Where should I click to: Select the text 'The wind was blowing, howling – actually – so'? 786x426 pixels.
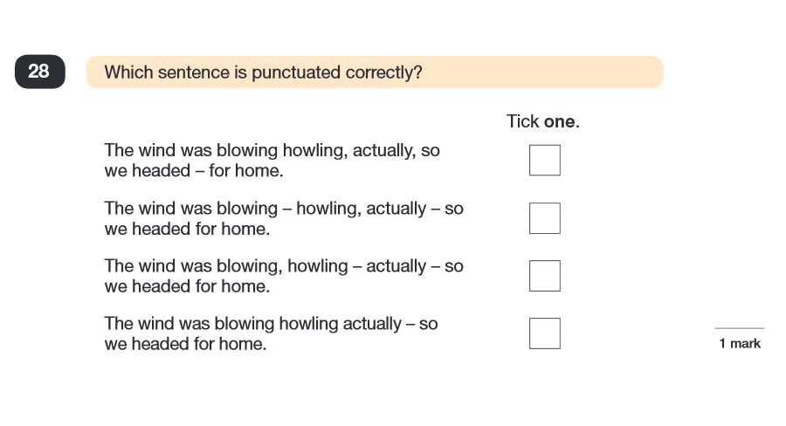(284, 266)
